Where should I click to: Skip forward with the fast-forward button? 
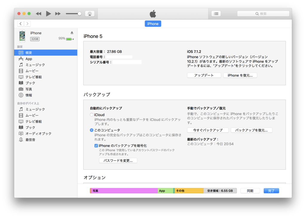click(58, 14)
